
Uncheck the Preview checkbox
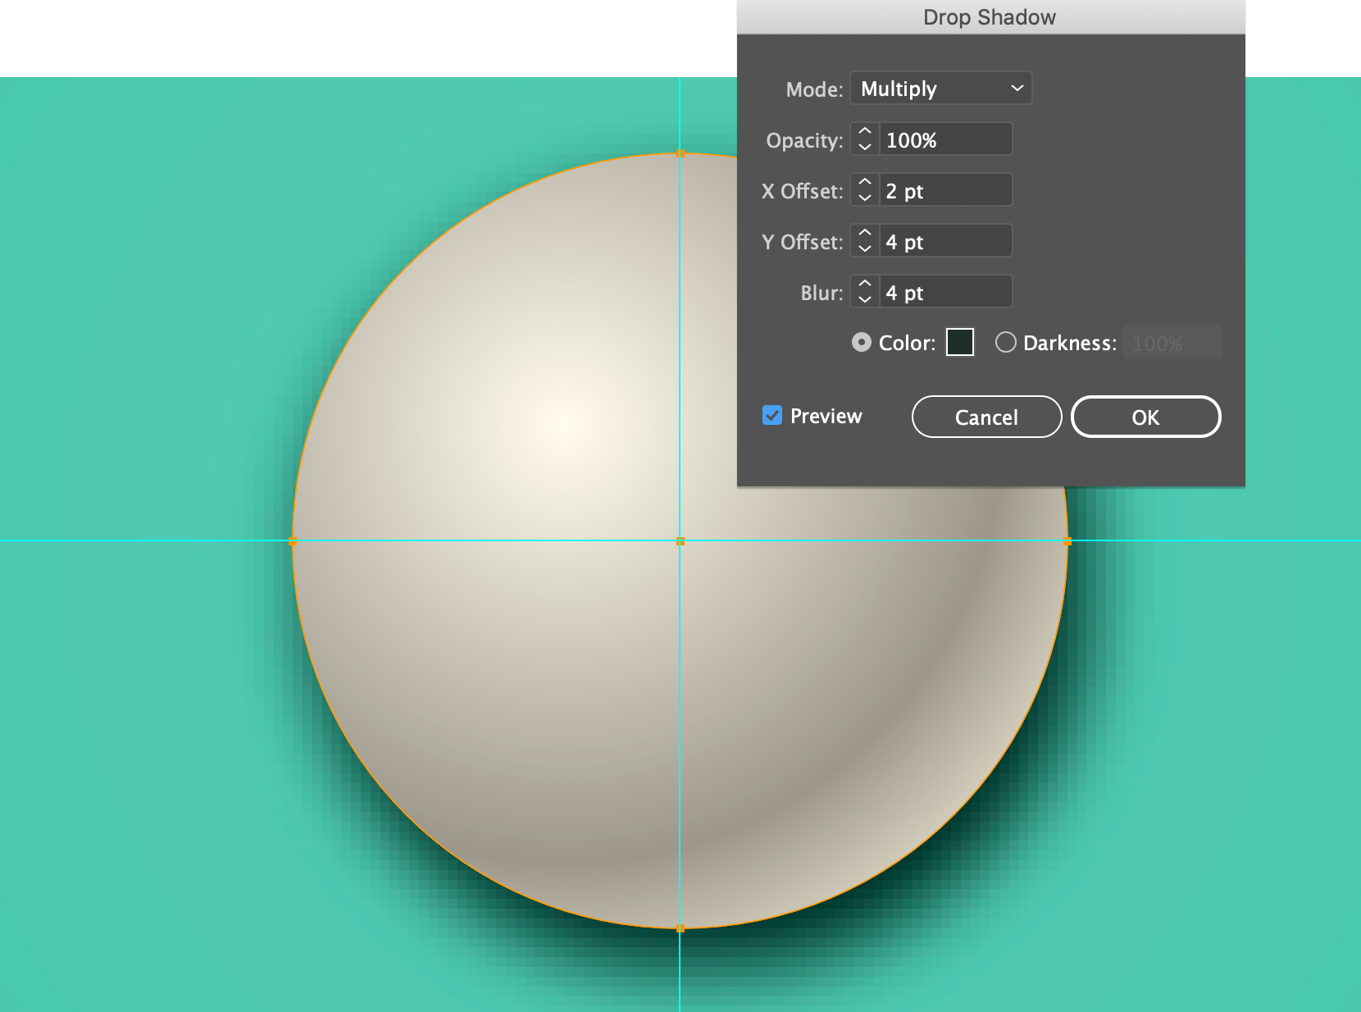pyautogui.click(x=771, y=416)
